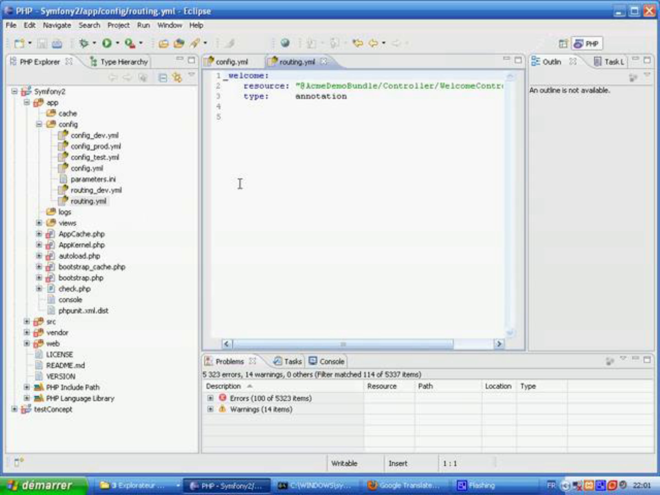Click the Search flashlight icon

coord(195,43)
